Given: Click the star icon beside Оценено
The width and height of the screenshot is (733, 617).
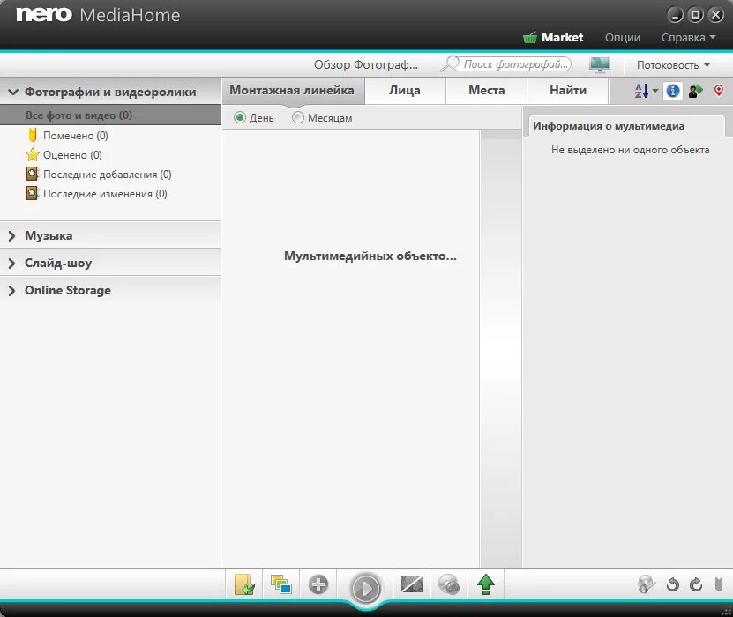Looking at the screenshot, I should (33, 154).
